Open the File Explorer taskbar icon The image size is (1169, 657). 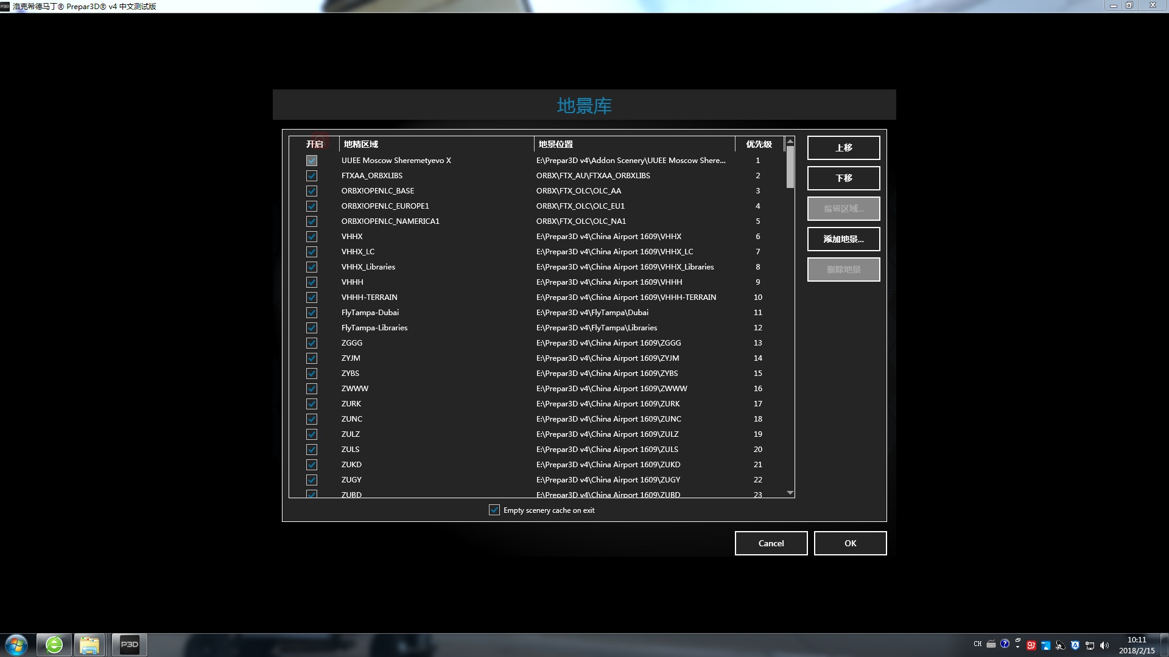click(x=90, y=645)
